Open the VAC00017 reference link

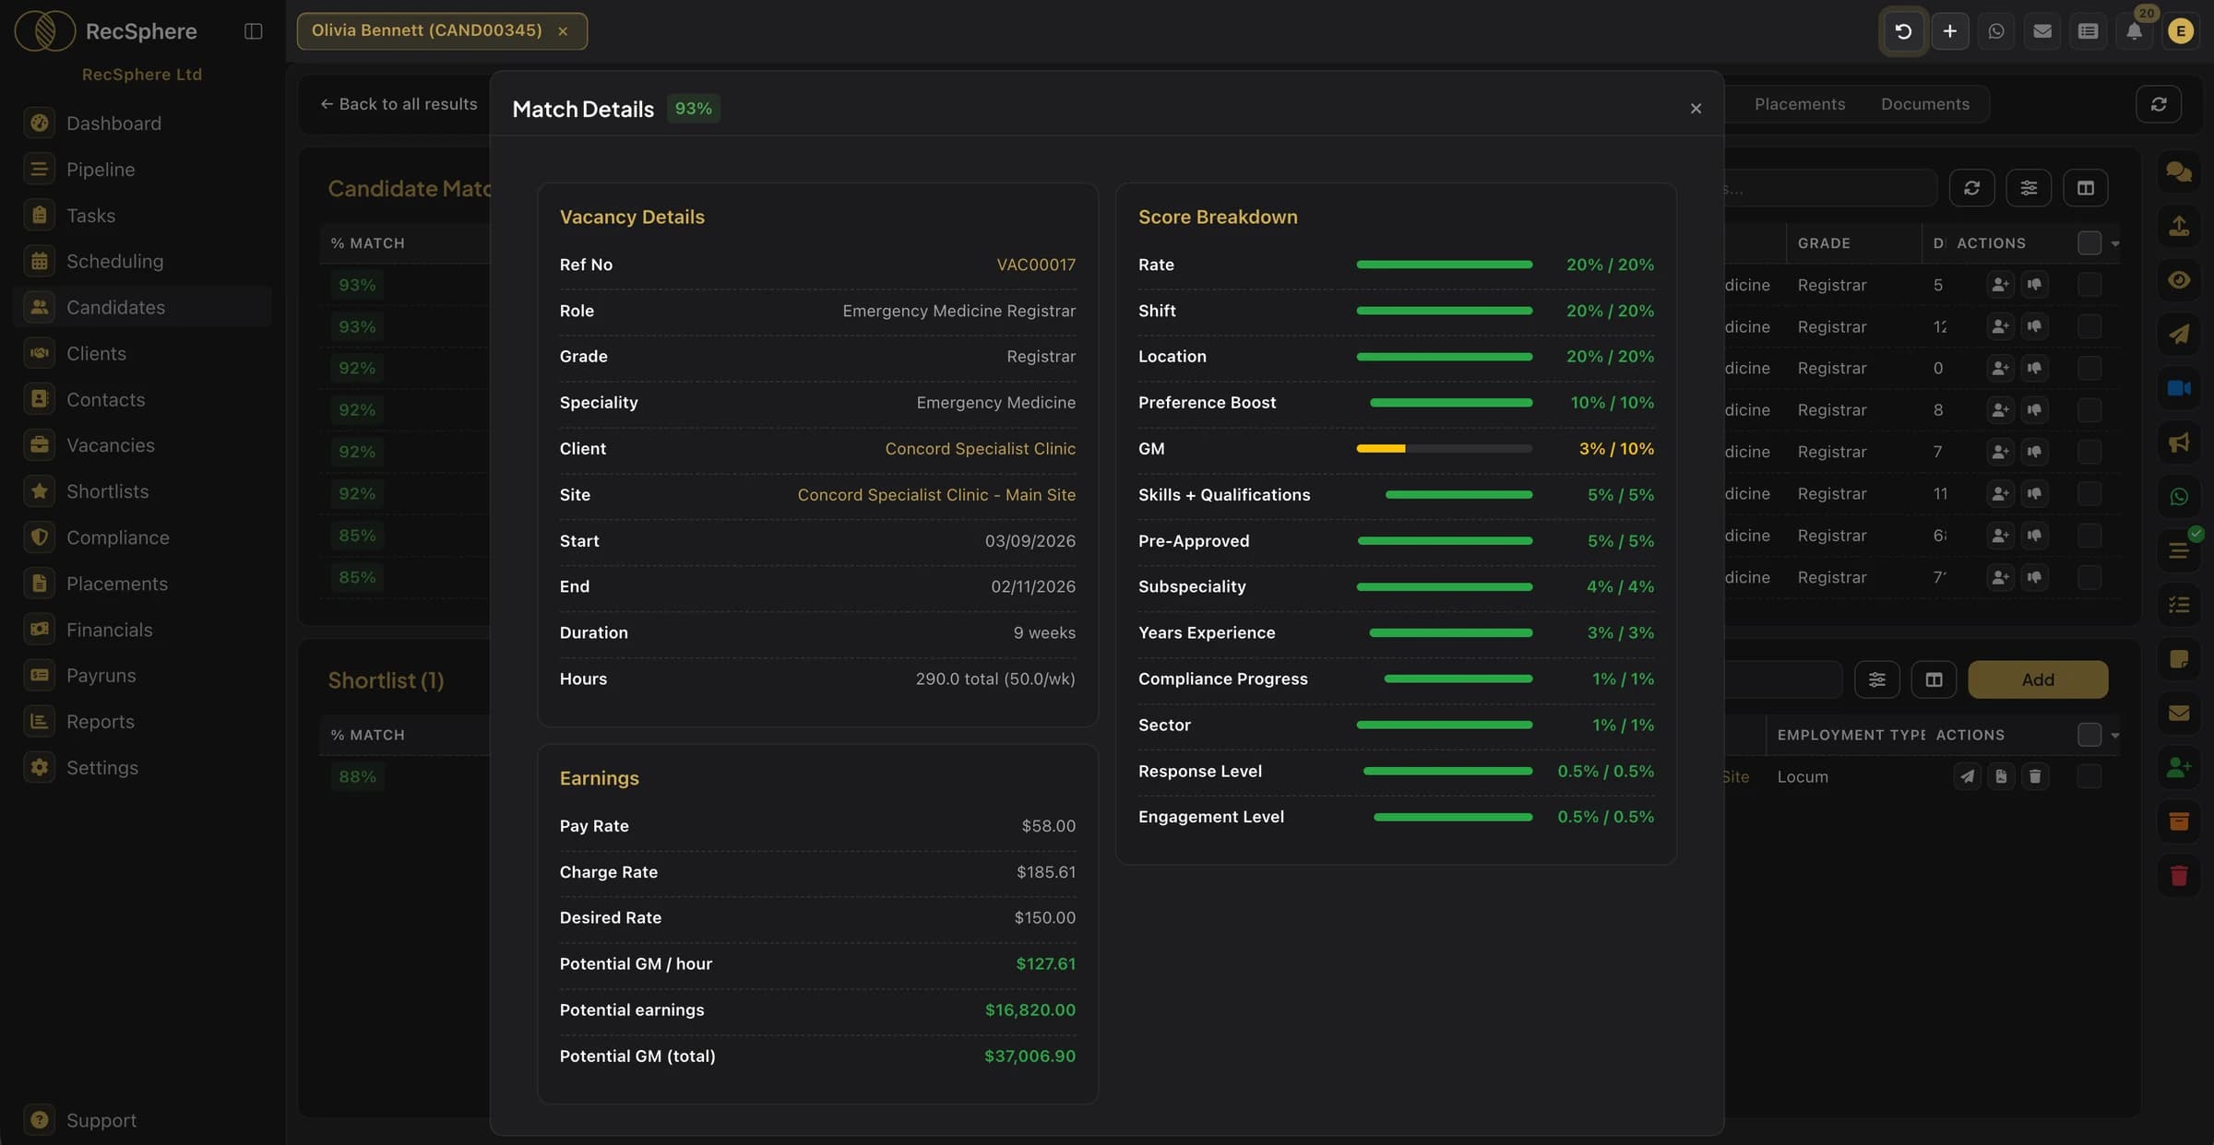tap(1036, 265)
